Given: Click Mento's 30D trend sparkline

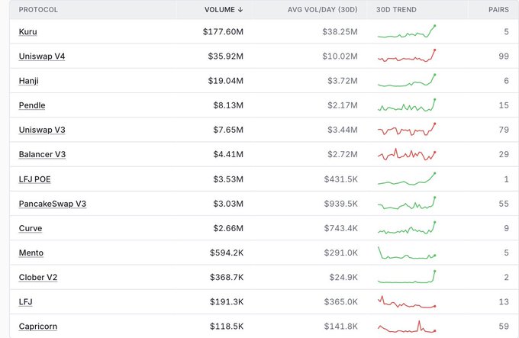Looking at the screenshot, I should click(407, 253).
